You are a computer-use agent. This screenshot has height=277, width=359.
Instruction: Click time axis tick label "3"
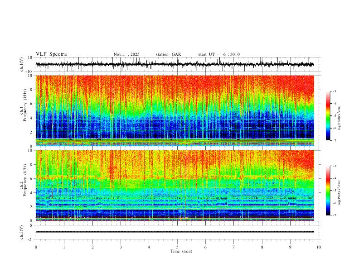point(121,247)
